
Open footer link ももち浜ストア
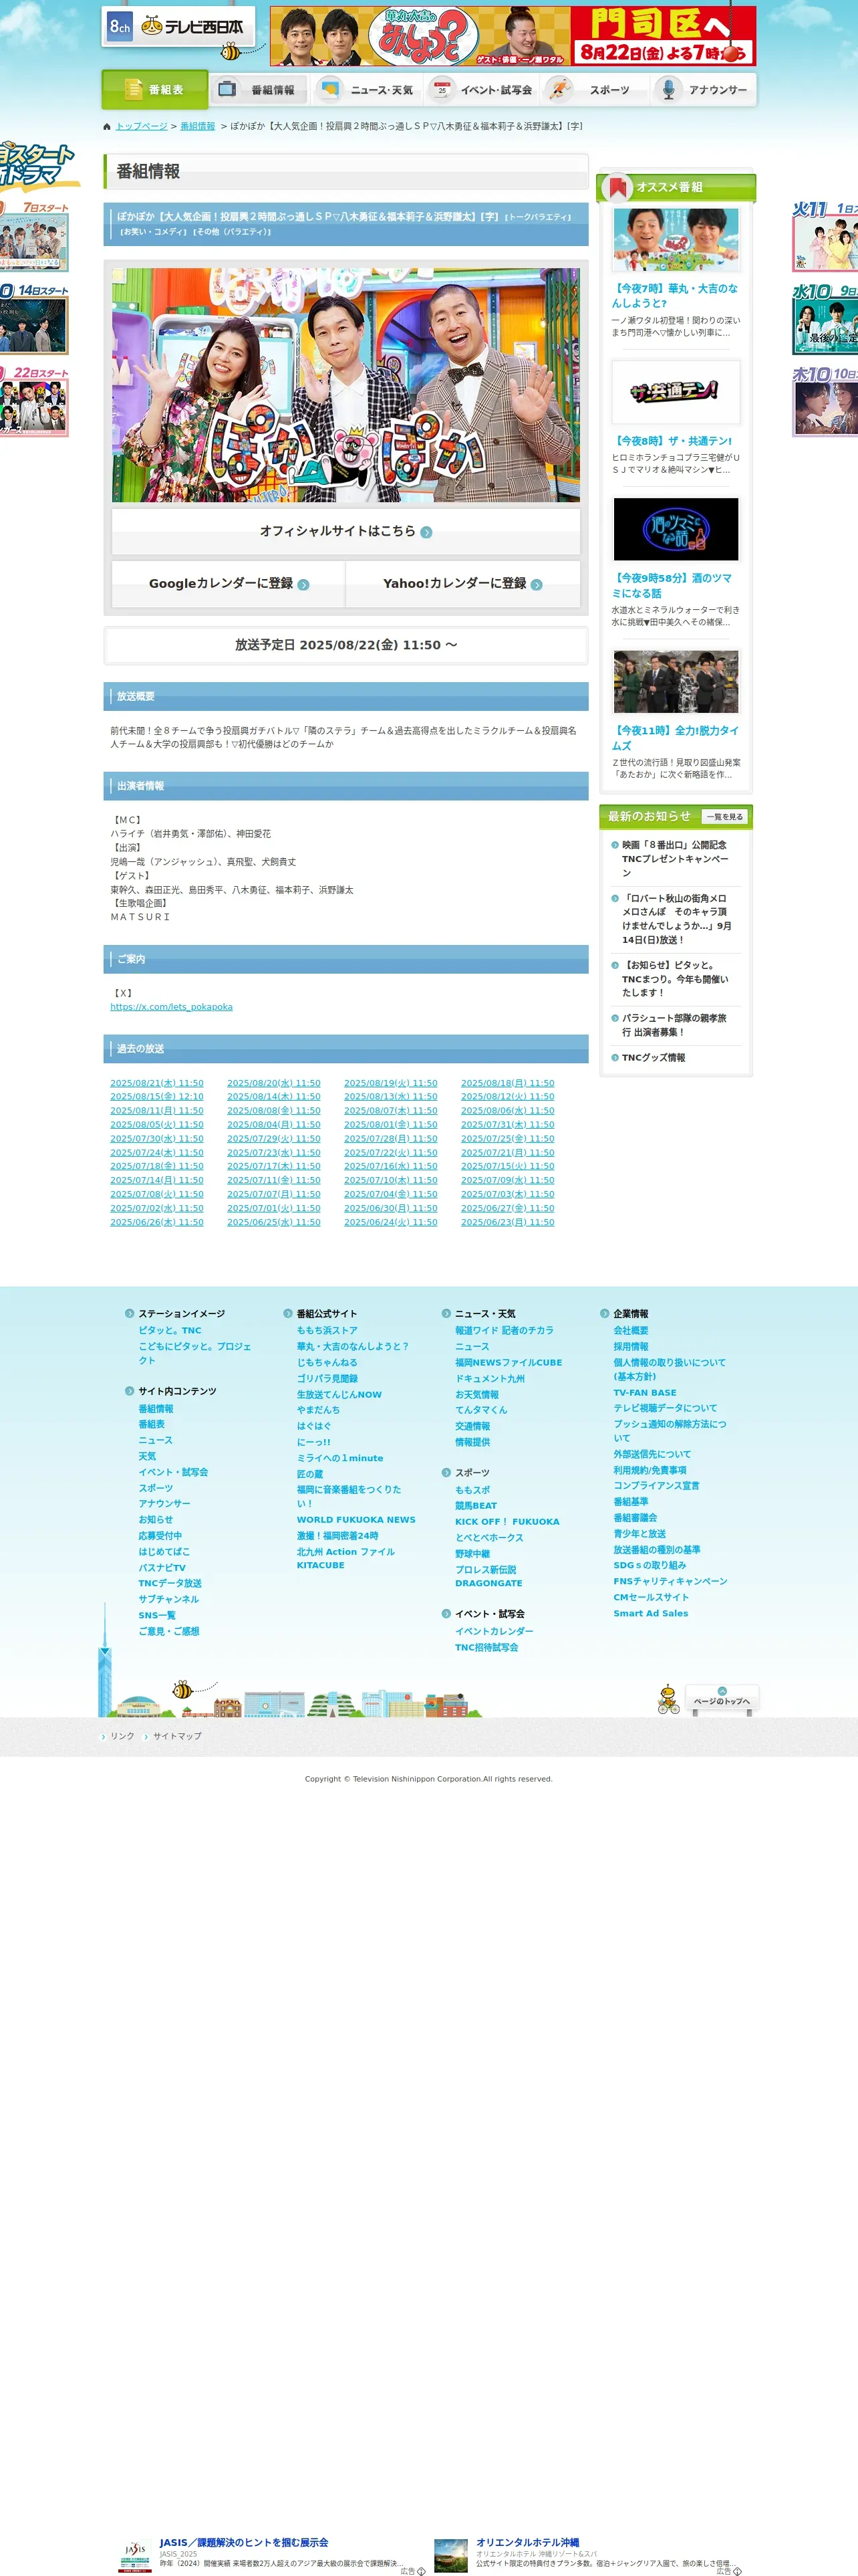327,1331
